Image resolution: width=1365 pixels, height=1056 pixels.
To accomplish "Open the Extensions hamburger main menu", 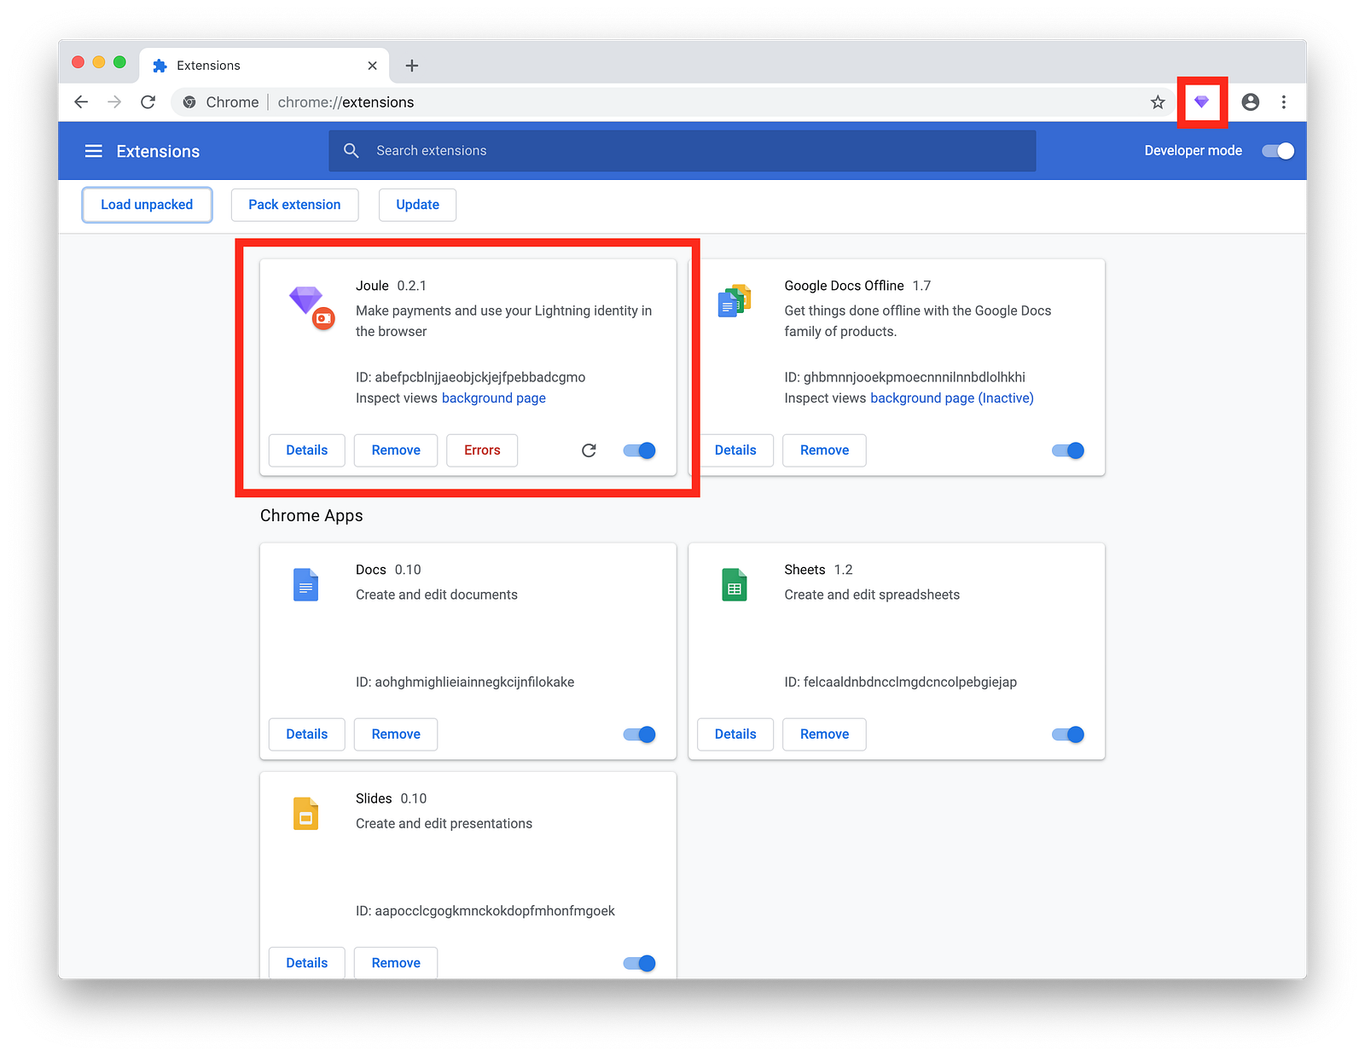I will [94, 151].
